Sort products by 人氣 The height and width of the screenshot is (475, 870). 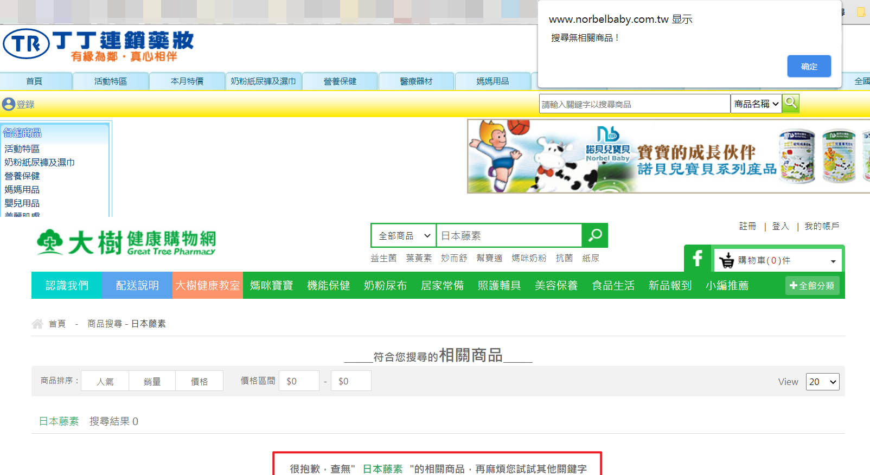105,381
